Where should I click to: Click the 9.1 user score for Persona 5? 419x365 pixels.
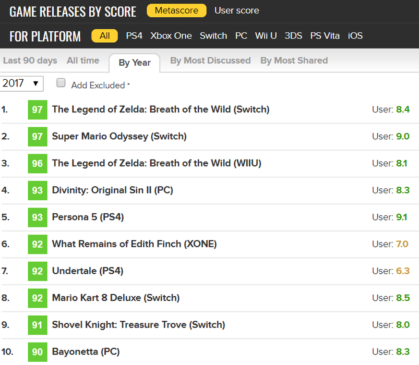pyautogui.click(x=401, y=217)
